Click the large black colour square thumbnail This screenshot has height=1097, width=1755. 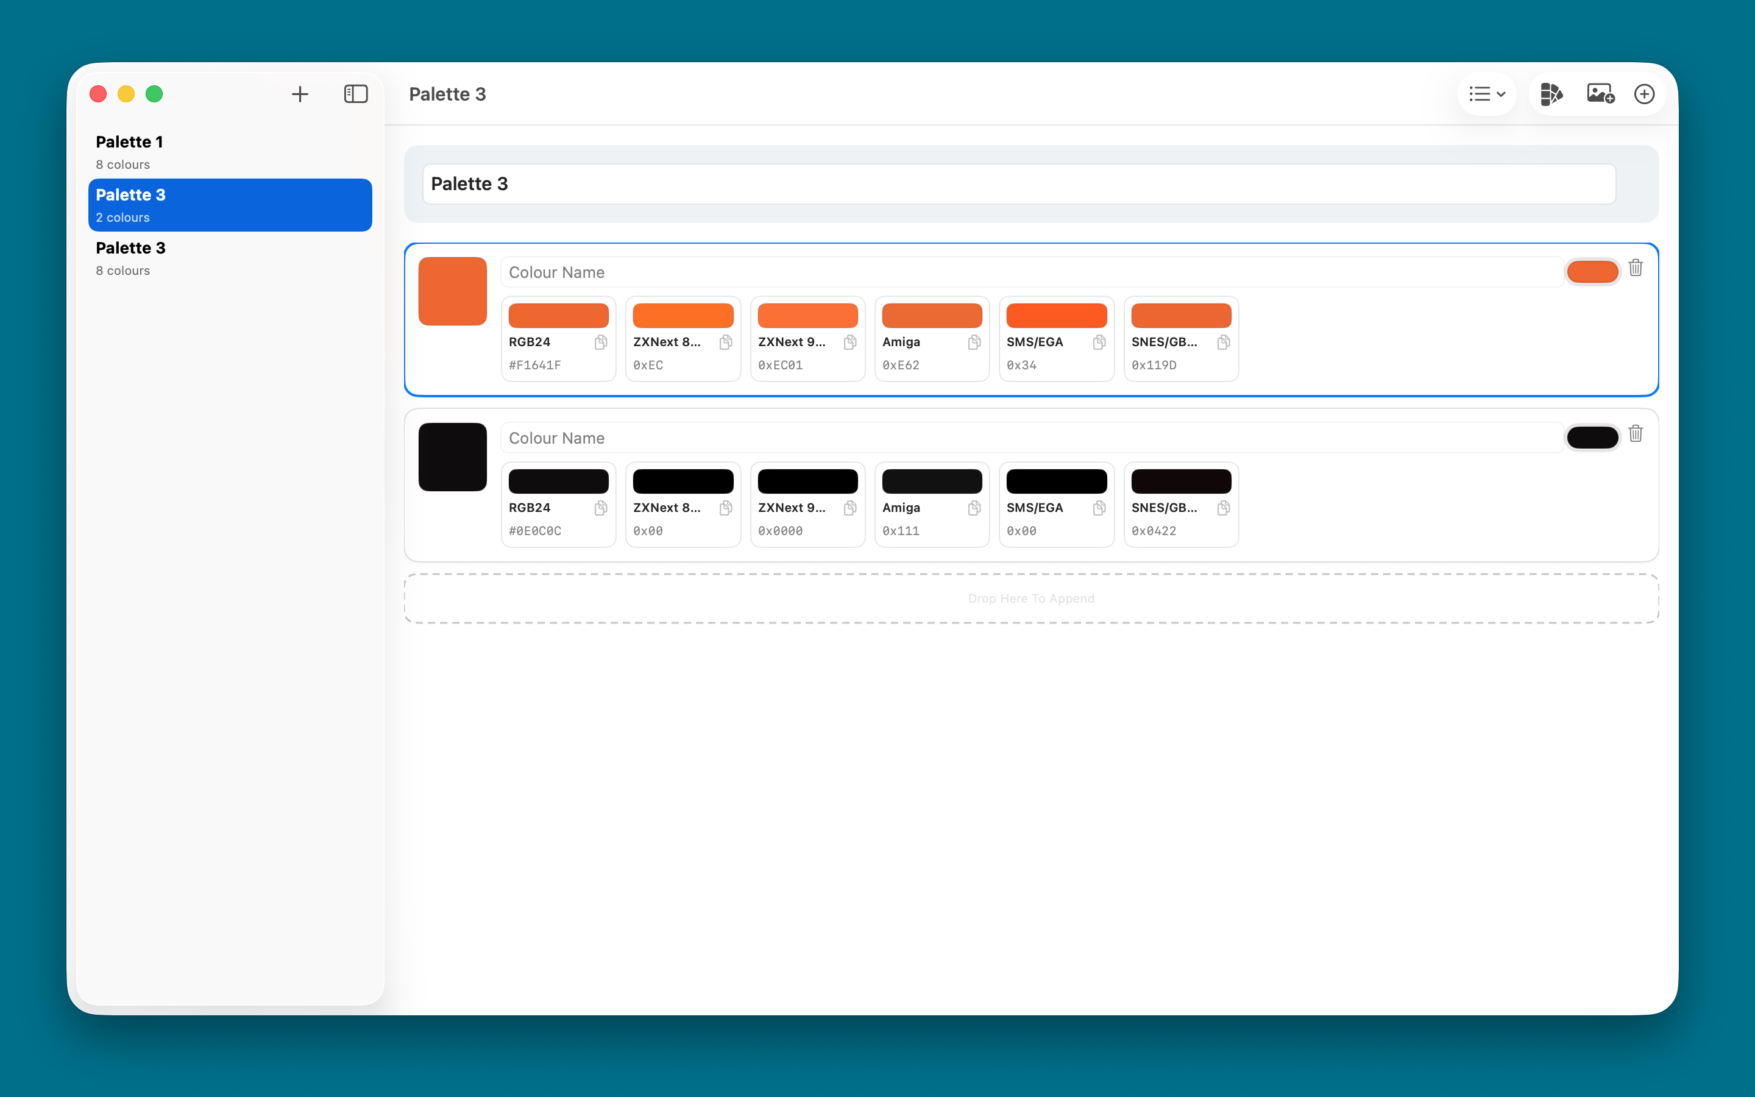453,457
